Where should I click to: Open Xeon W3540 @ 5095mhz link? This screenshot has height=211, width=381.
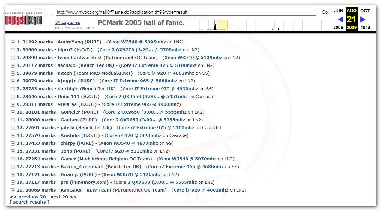click(137, 42)
